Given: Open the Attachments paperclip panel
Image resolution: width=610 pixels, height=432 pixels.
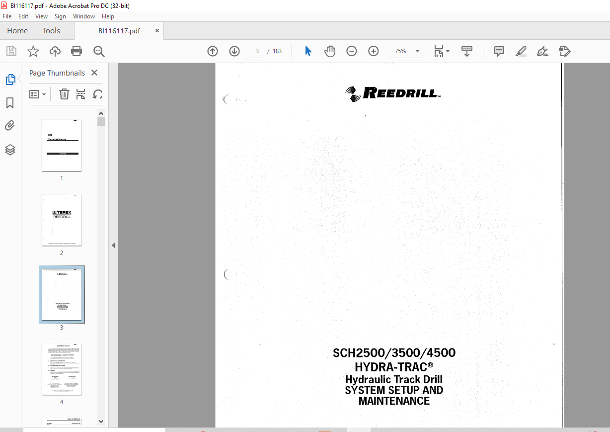Looking at the screenshot, I should coord(10,126).
